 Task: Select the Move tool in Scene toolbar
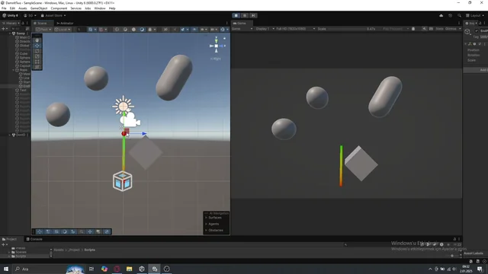37,46
